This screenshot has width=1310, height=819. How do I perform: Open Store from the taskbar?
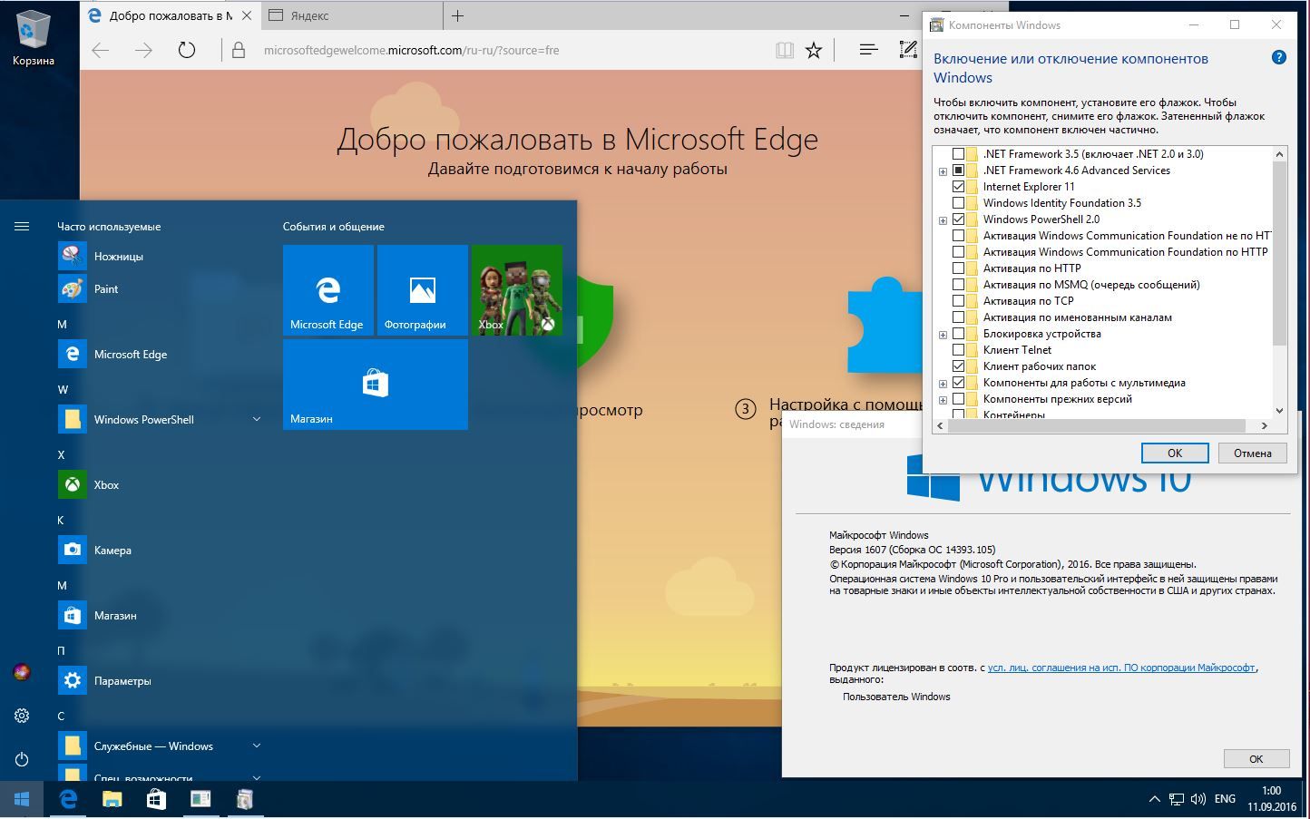[x=156, y=799]
